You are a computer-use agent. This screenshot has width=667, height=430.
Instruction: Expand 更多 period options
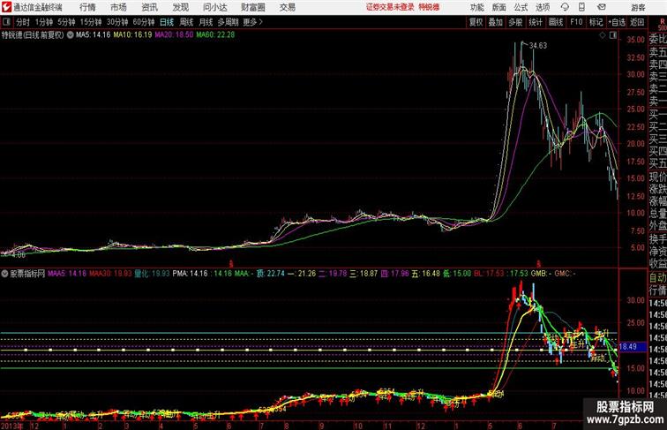coord(252,22)
